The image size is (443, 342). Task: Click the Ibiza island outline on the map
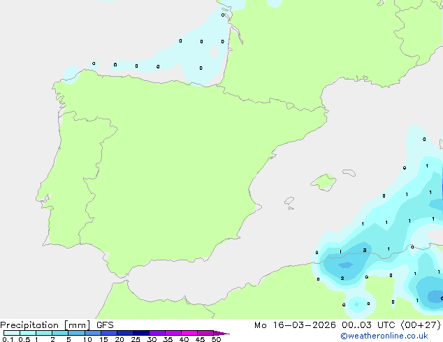click(289, 201)
